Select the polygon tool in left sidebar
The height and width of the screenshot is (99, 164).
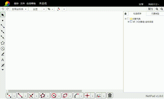tap(3, 43)
